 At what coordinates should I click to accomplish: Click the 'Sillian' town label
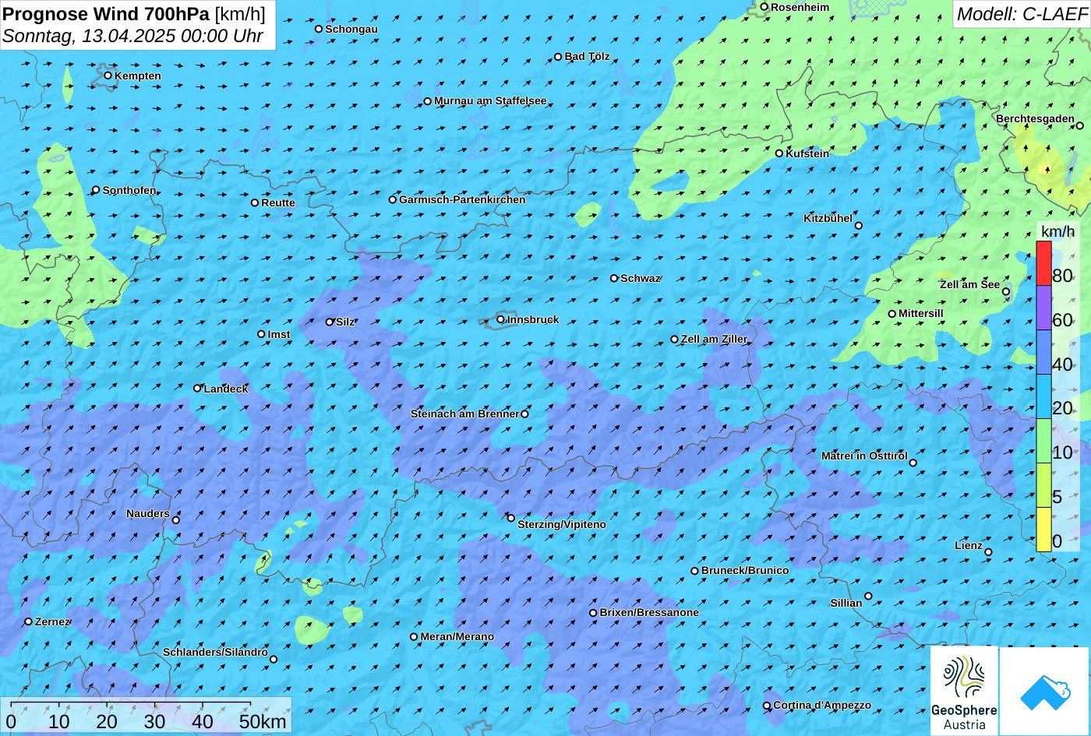846,604
